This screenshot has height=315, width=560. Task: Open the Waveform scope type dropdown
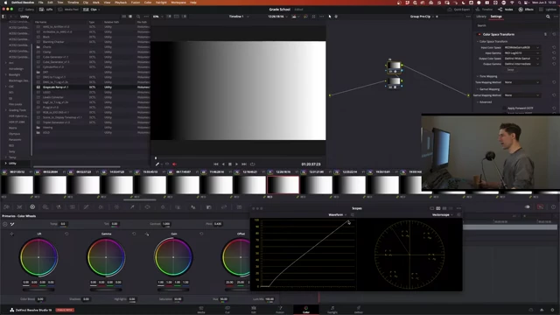coord(338,215)
